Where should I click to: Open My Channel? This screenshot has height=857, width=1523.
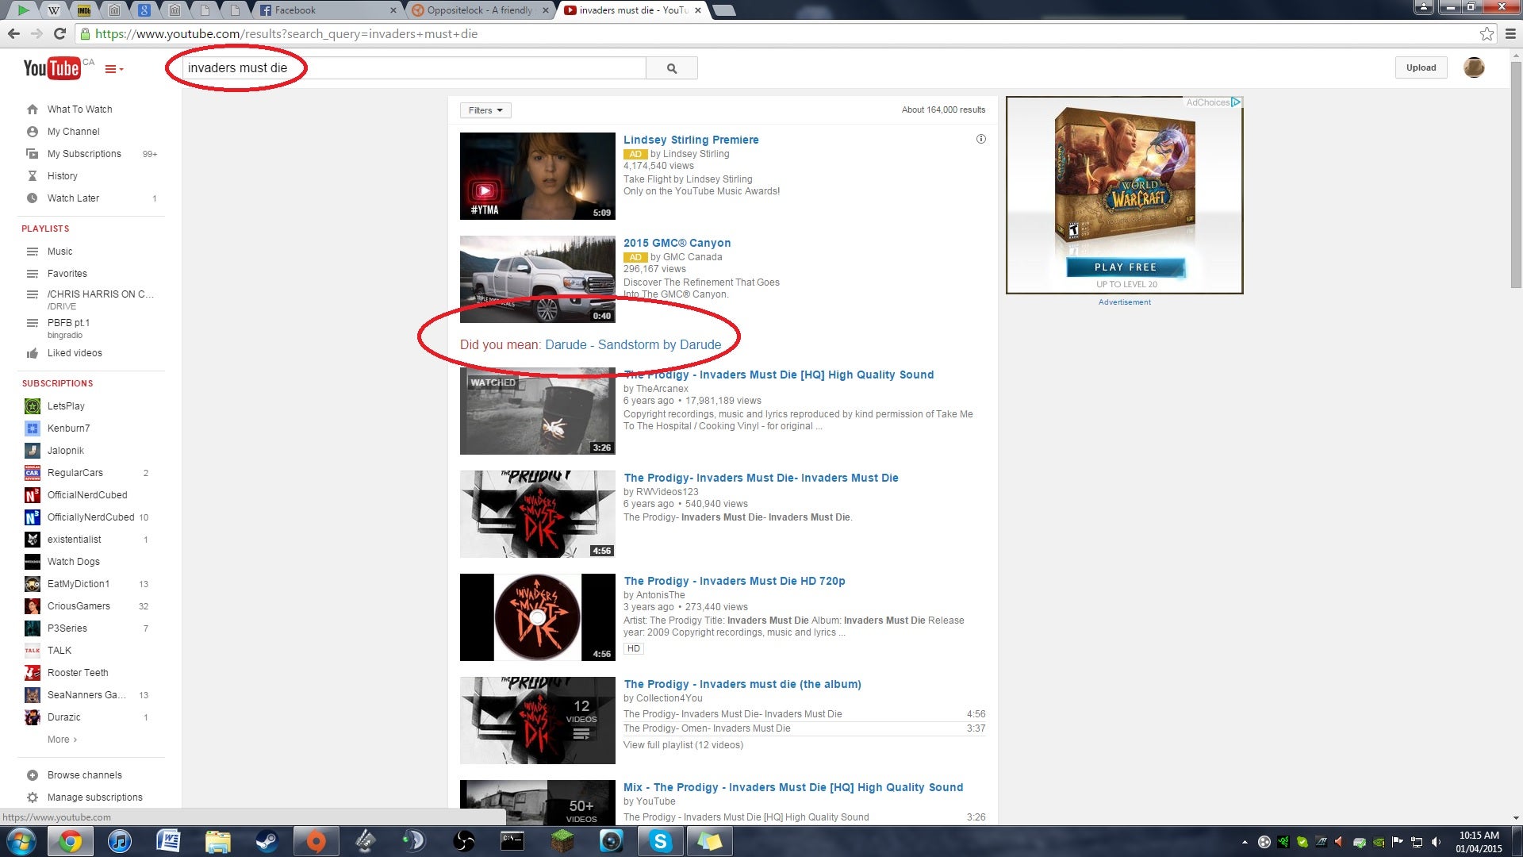tap(73, 132)
